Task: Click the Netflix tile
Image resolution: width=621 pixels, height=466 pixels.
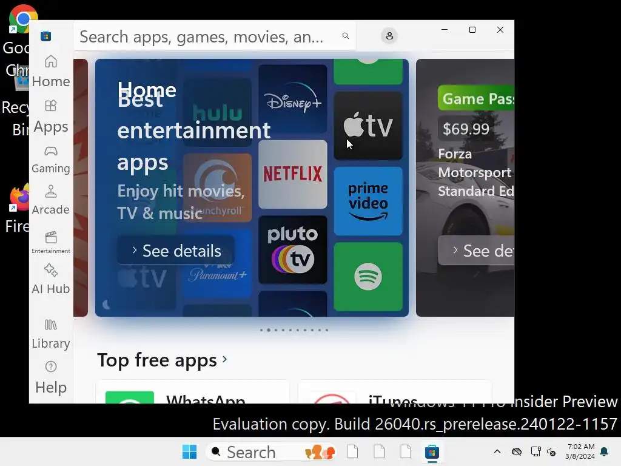Action: (x=293, y=174)
